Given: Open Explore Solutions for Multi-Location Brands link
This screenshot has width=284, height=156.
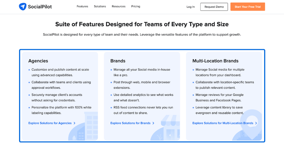Looking at the screenshot, I should coord(223,123).
